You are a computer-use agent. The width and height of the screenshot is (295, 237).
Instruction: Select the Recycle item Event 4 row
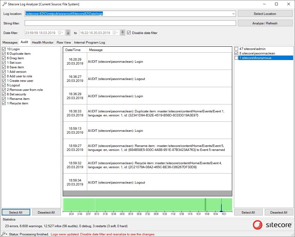coord(147,165)
